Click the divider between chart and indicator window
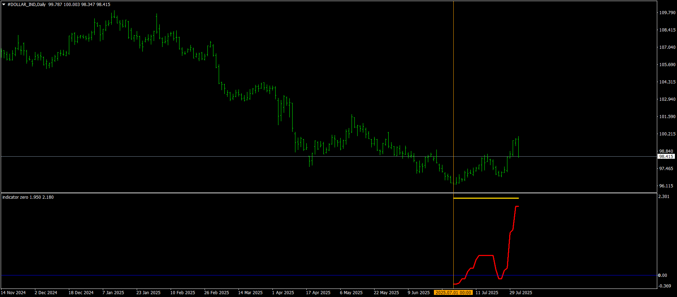 coord(329,193)
